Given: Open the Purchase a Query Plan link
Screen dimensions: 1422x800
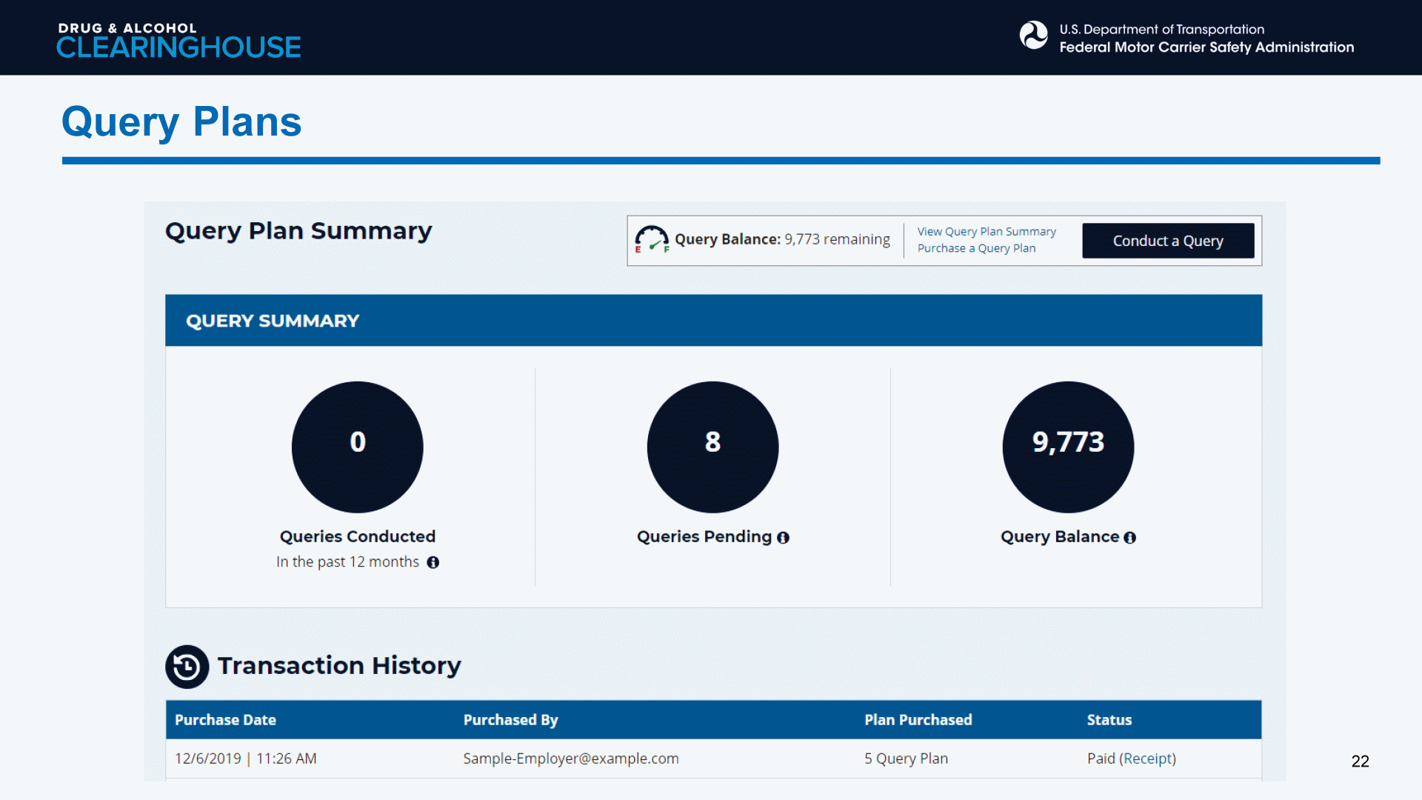Looking at the screenshot, I should pos(976,248).
